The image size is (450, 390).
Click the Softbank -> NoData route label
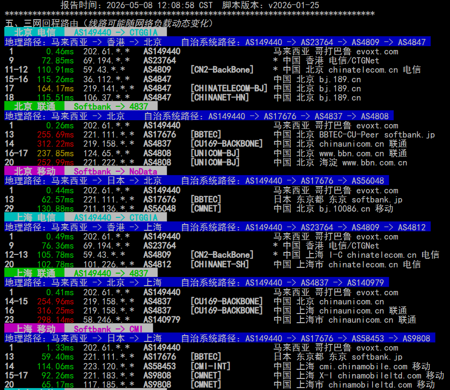click(x=116, y=171)
